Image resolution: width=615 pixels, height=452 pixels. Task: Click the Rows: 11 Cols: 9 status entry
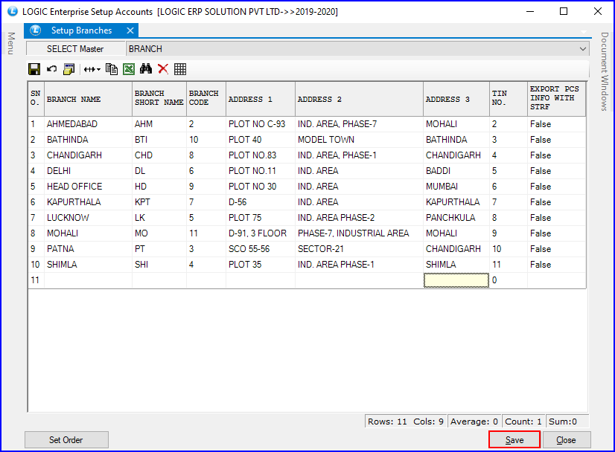[x=406, y=422]
